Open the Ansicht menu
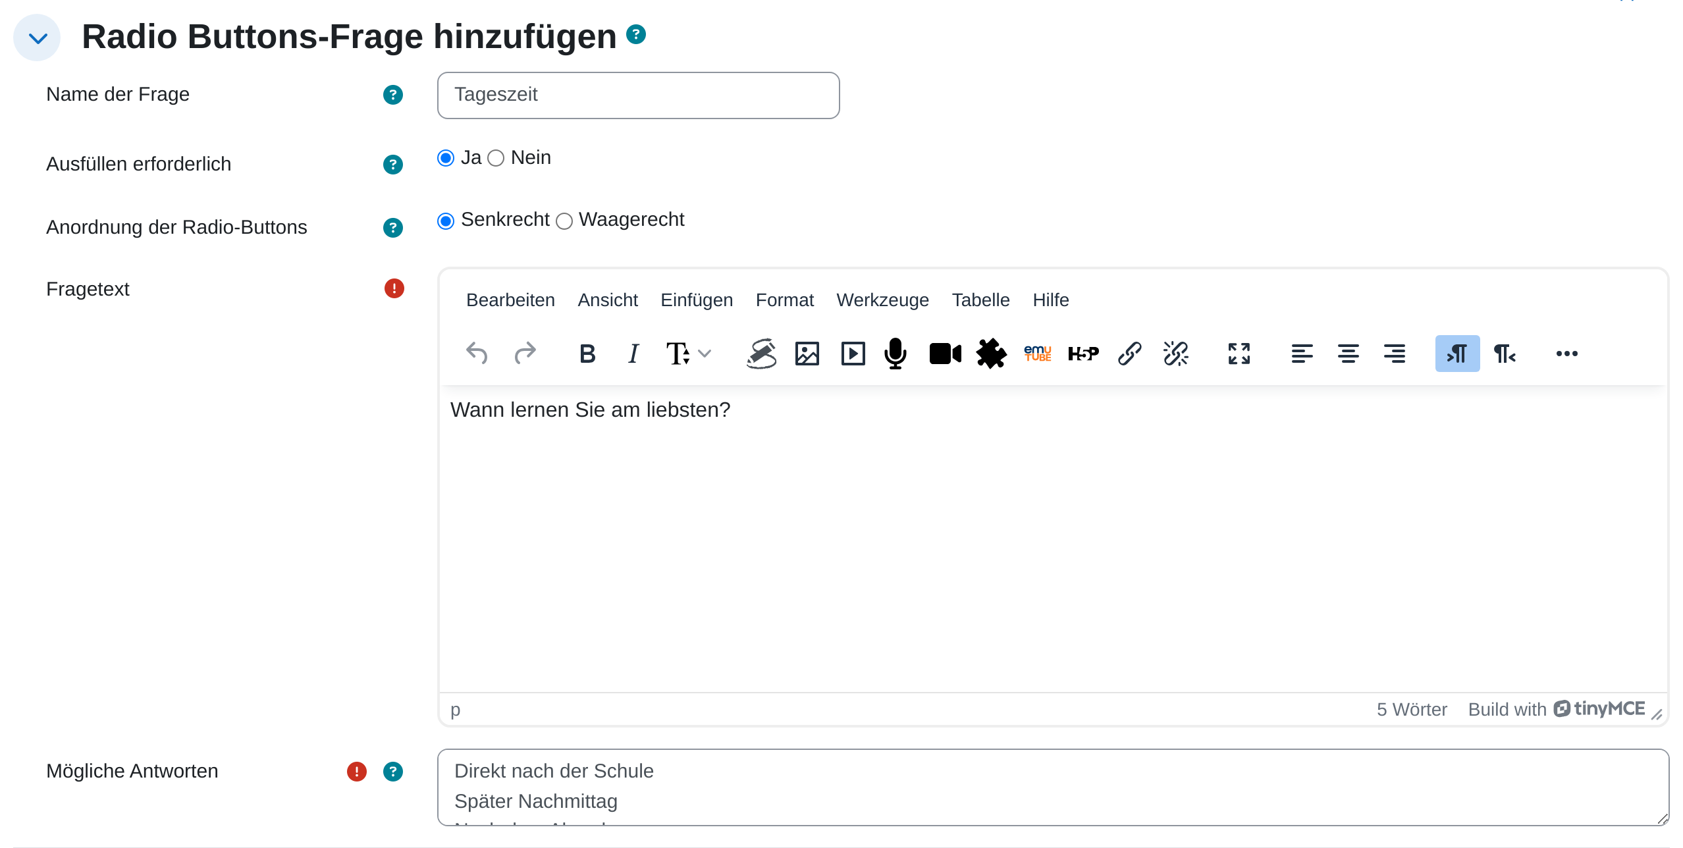 pyautogui.click(x=608, y=300)
